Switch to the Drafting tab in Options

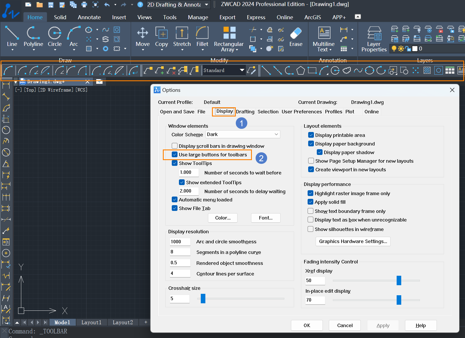(x=245, y=112)
